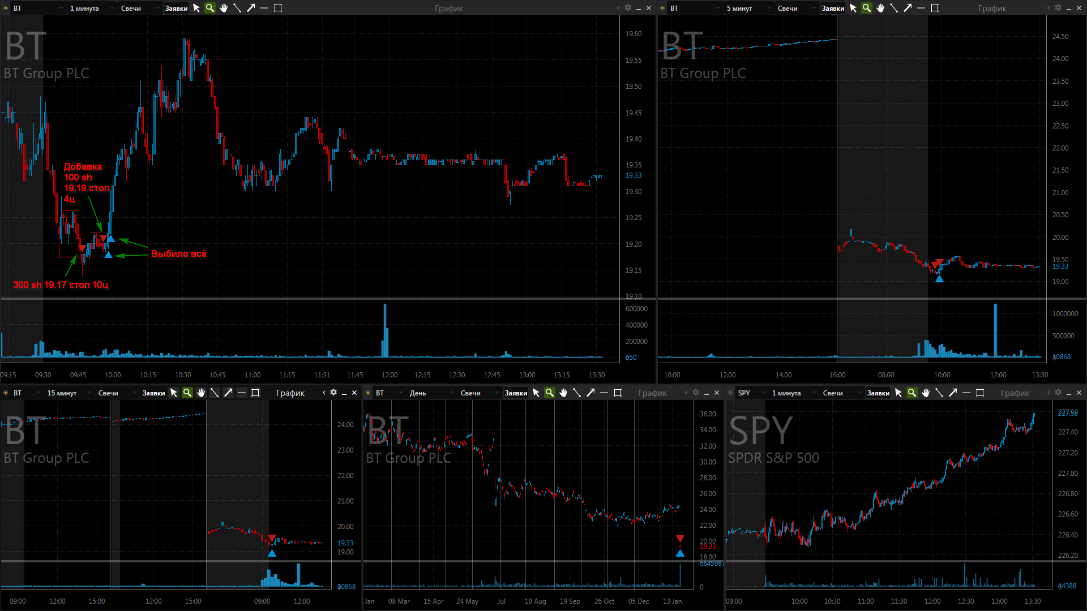Choose trend line tool in 5-minute BT chart
This screenshot has width=1087, height=611.
click(894, 8)
